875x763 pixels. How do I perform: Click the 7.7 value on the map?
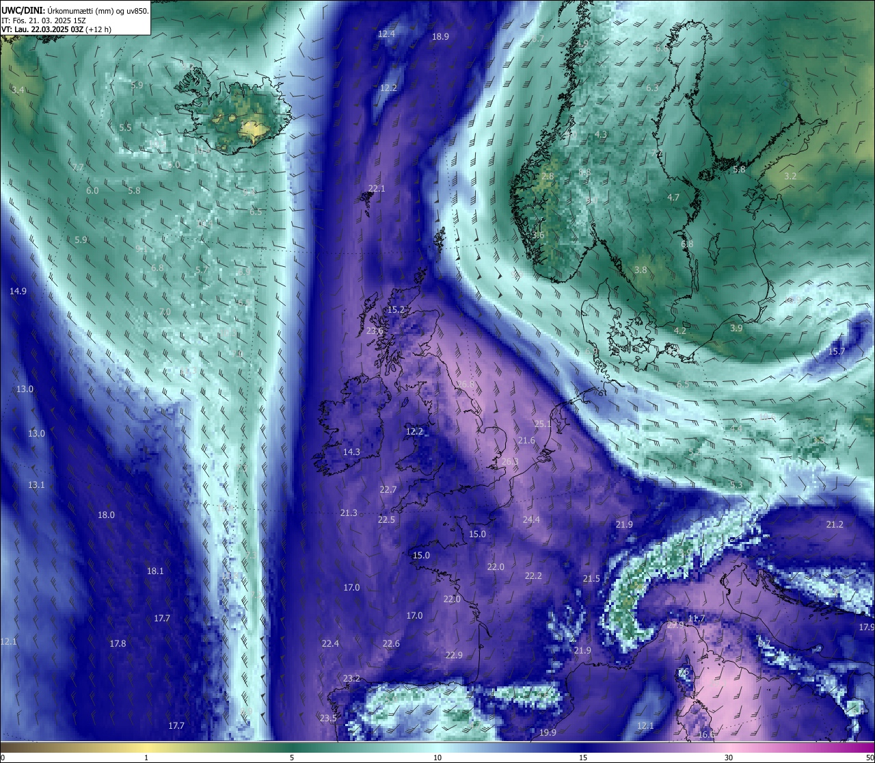tap(78, 168)
